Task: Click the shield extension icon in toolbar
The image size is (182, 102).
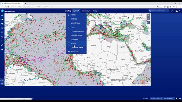Action: click(x=165, y=7)
